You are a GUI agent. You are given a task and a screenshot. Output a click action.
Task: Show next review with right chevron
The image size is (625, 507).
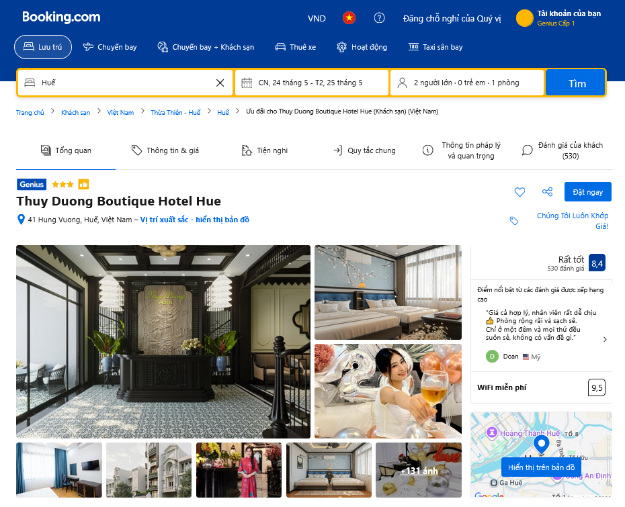[605, 339]
